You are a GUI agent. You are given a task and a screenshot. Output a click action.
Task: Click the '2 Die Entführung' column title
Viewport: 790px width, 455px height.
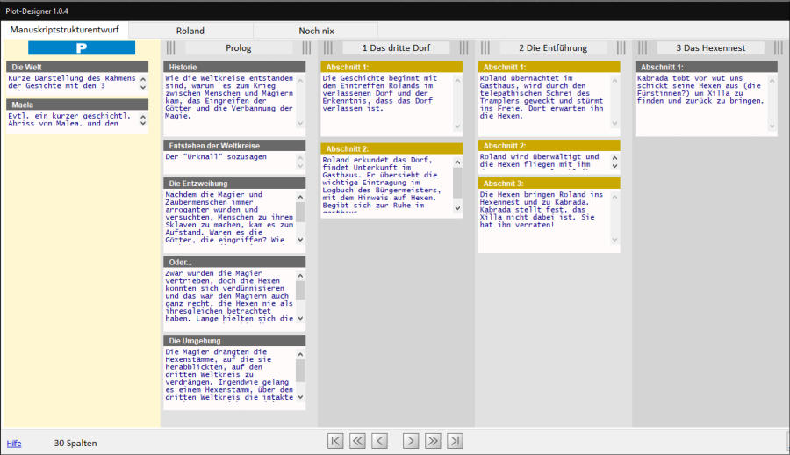[552, 48]
